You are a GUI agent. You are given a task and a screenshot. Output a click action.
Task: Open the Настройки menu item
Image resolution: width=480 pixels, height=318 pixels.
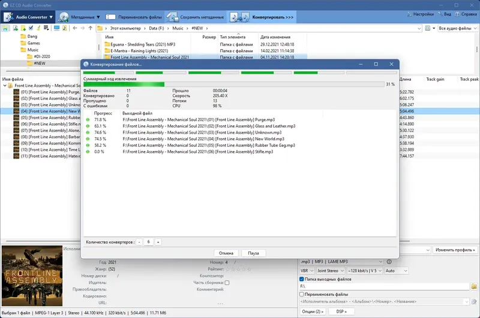[421, 14]
